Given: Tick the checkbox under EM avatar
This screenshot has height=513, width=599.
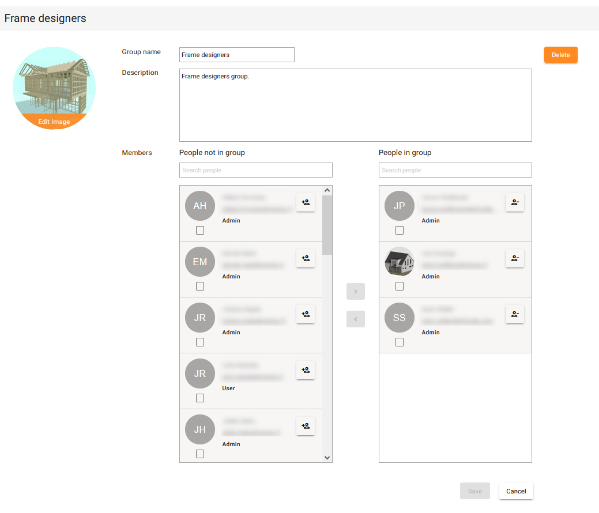Looking at the screenshot, I should (x=200, y=286).
